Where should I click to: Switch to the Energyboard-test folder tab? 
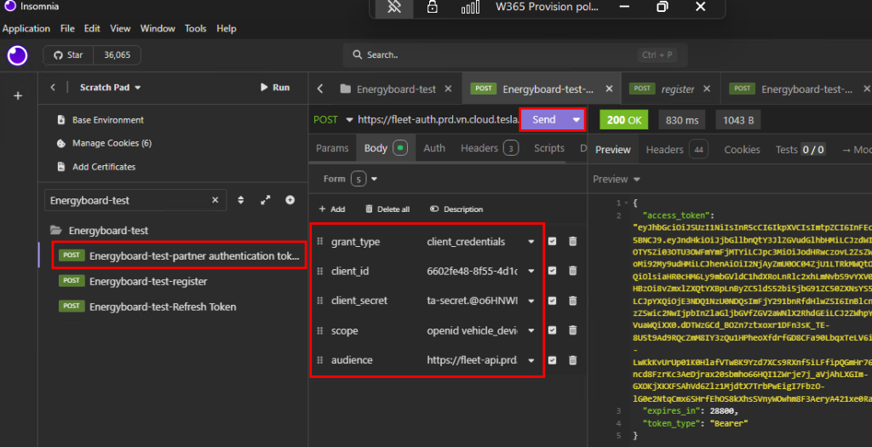point(387,89)
